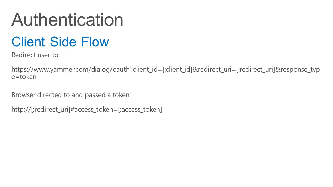
Task: Click the "[:access_token]" placeholder
Action: pos(140,110)
